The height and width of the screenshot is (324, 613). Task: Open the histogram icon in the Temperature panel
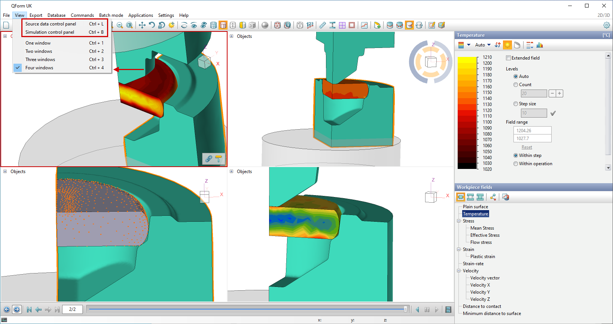coord(540,45)
